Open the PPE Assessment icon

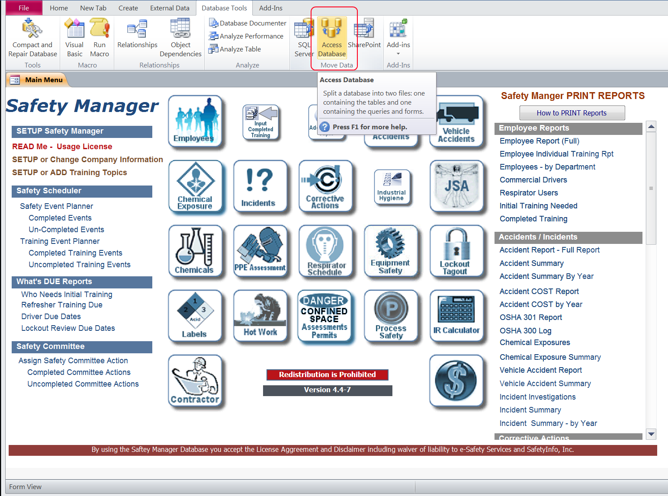coord(260,251)
